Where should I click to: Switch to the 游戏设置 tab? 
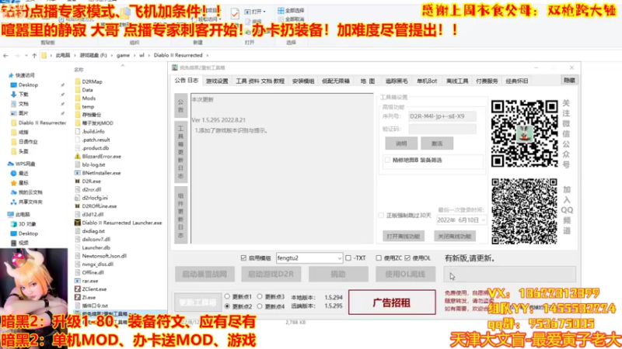pyautogui.click(x=217, y=81)
